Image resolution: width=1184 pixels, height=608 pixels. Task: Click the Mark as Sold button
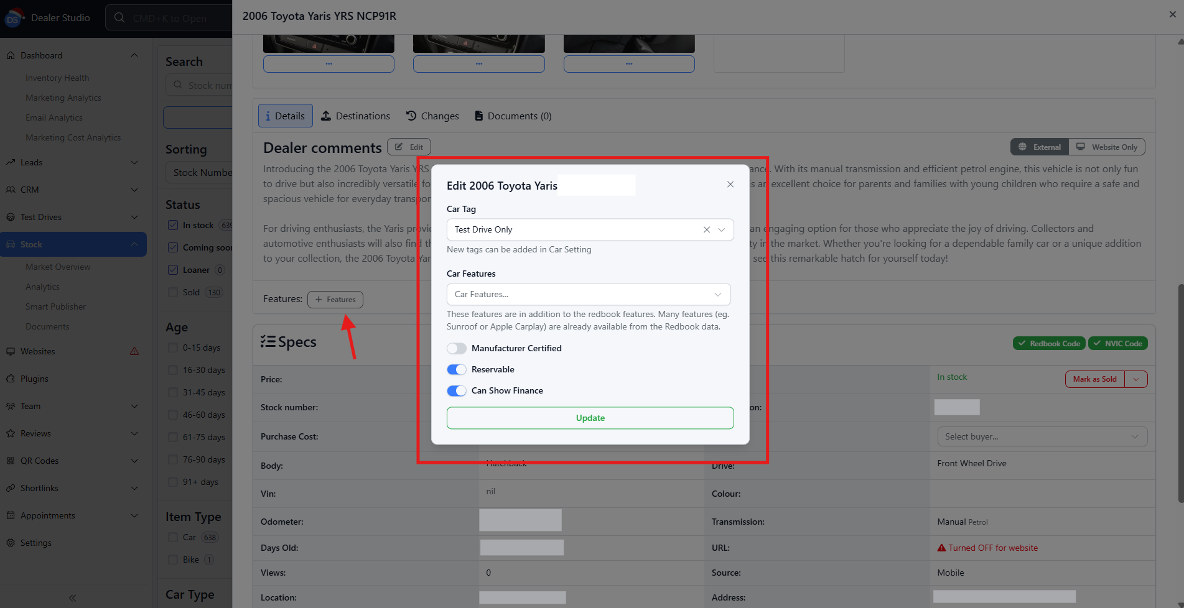1095,379
